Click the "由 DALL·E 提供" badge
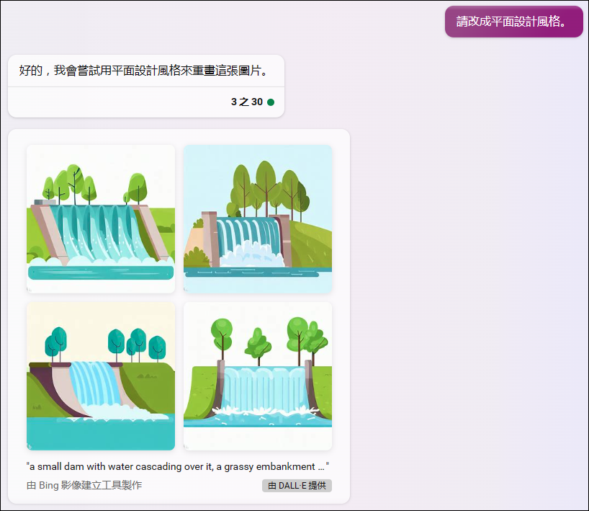The image size is (589, 511). click(297, 486)
